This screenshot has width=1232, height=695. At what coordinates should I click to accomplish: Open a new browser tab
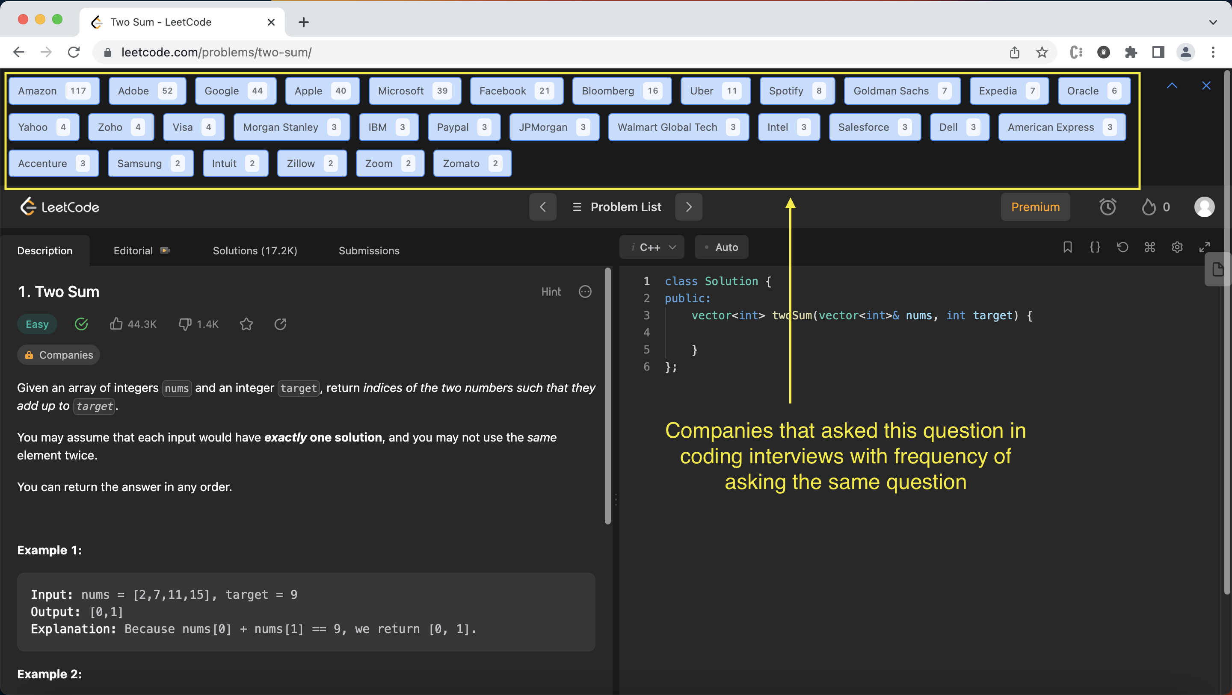(x=304, y=22)
